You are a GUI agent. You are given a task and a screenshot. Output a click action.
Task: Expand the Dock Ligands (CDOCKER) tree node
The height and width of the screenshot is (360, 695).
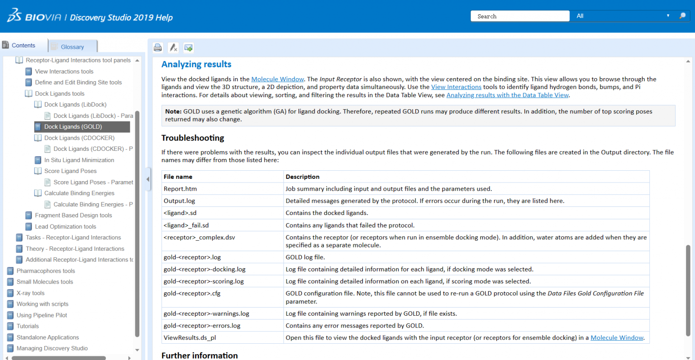click(38, 138)
